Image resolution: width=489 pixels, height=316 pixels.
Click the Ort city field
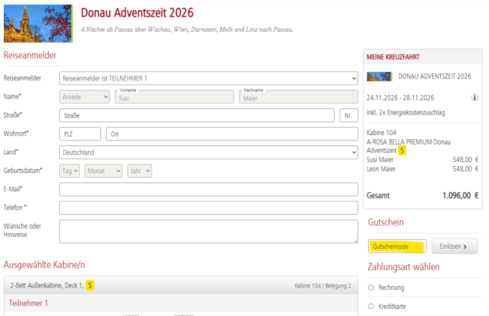tap(232, 134)
